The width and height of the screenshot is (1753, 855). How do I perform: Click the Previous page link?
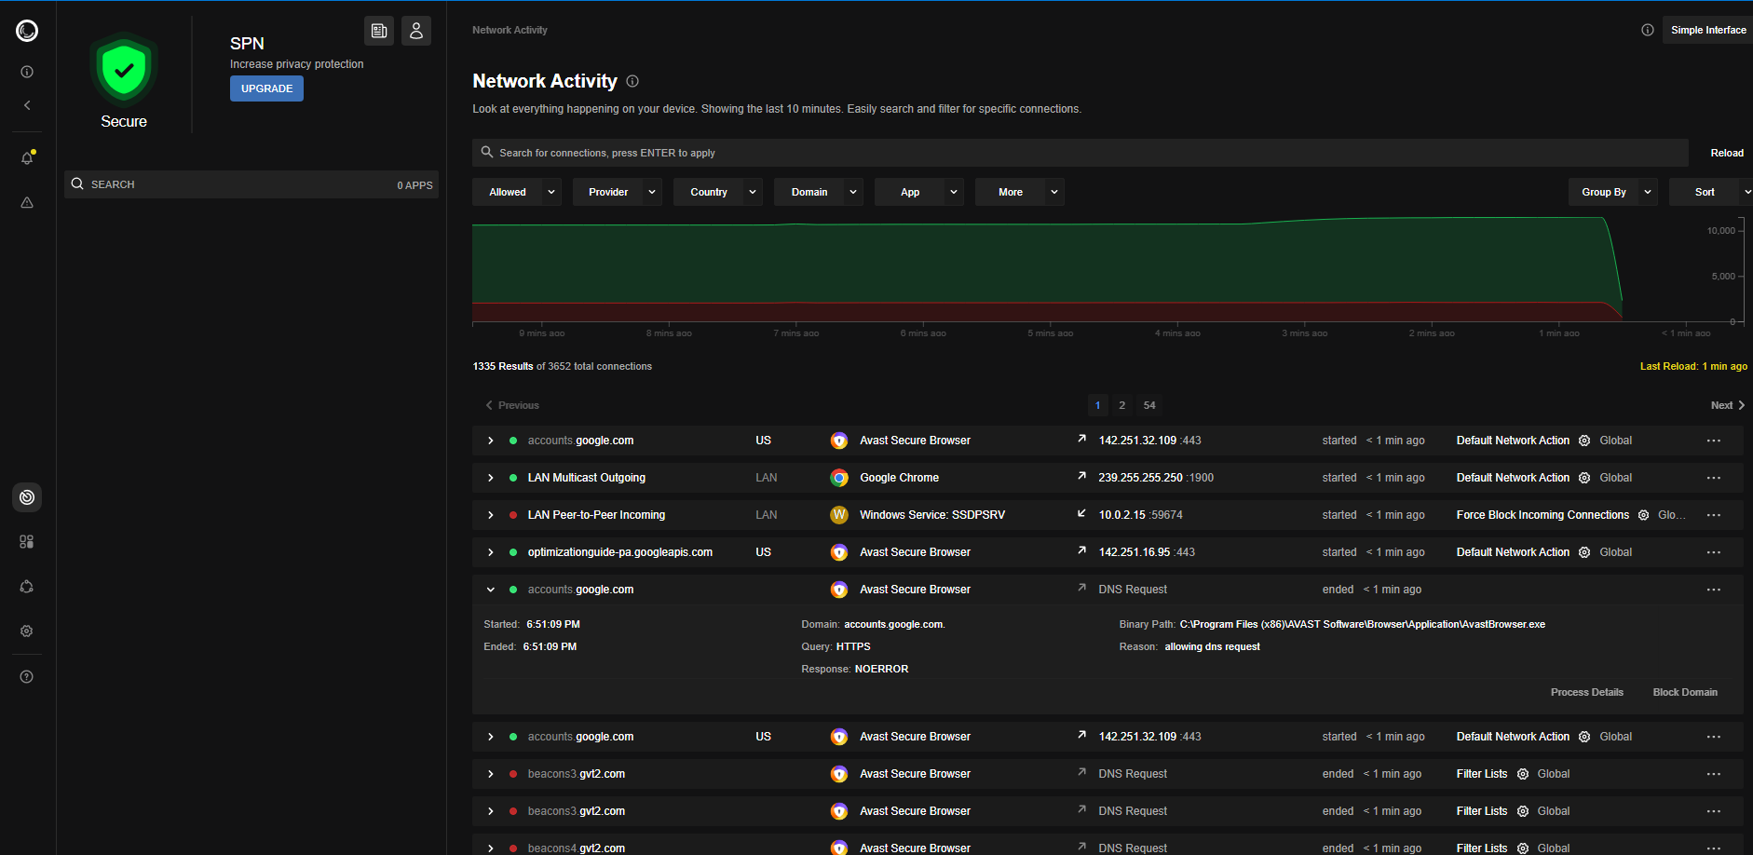(x=512, y=405)
